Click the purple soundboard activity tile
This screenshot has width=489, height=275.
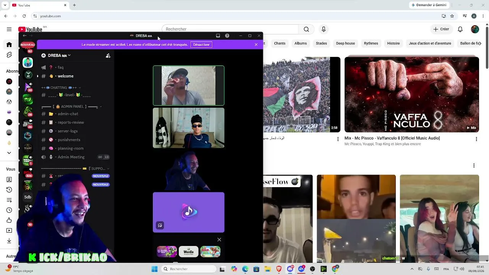189,212
